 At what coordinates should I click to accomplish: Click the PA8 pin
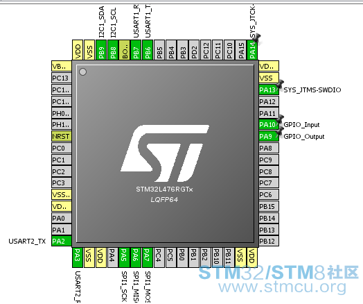pos(269,148)
